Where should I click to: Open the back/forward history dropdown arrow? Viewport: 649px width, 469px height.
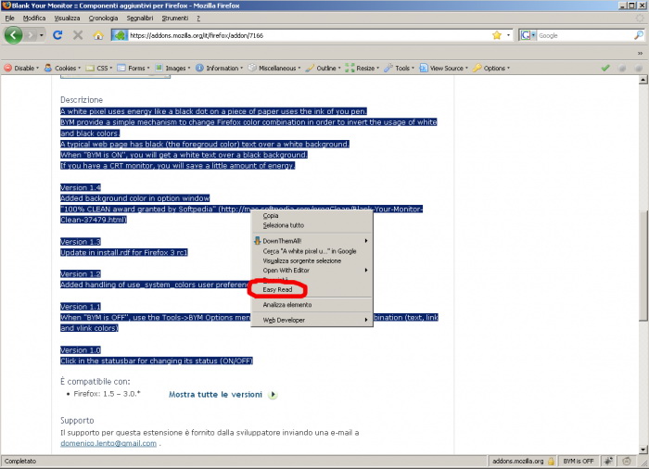(x=42, y=35)
